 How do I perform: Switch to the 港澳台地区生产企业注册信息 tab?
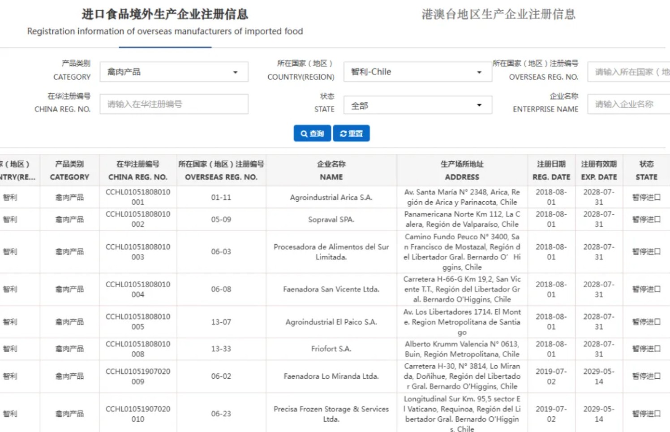coord(498,14)
